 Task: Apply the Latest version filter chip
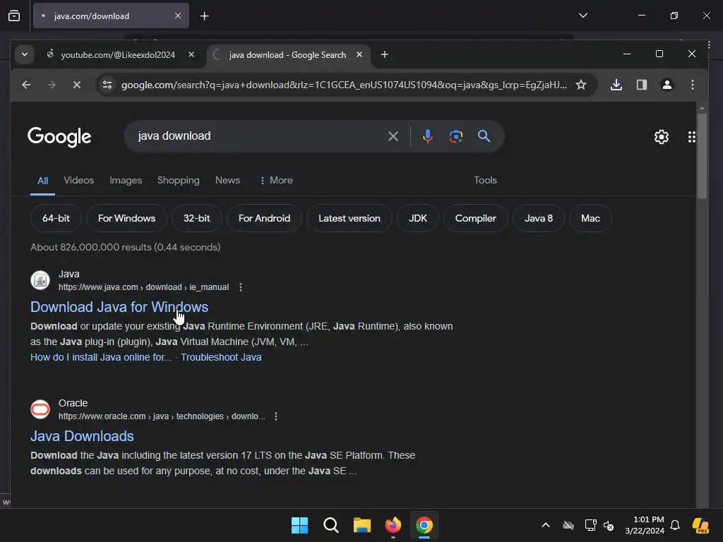[x=349, y=219]
